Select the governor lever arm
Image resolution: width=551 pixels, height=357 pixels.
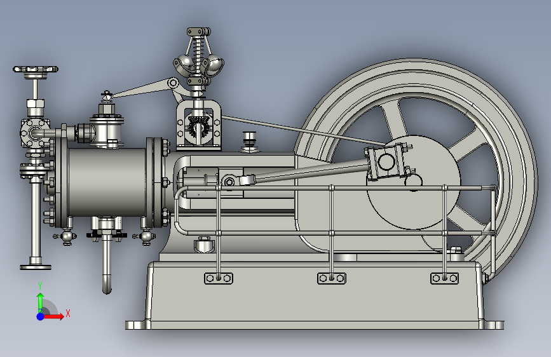(142, 89)
